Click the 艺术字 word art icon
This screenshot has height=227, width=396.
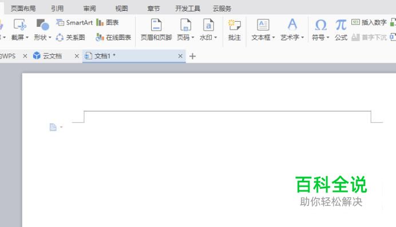point(292,25)
